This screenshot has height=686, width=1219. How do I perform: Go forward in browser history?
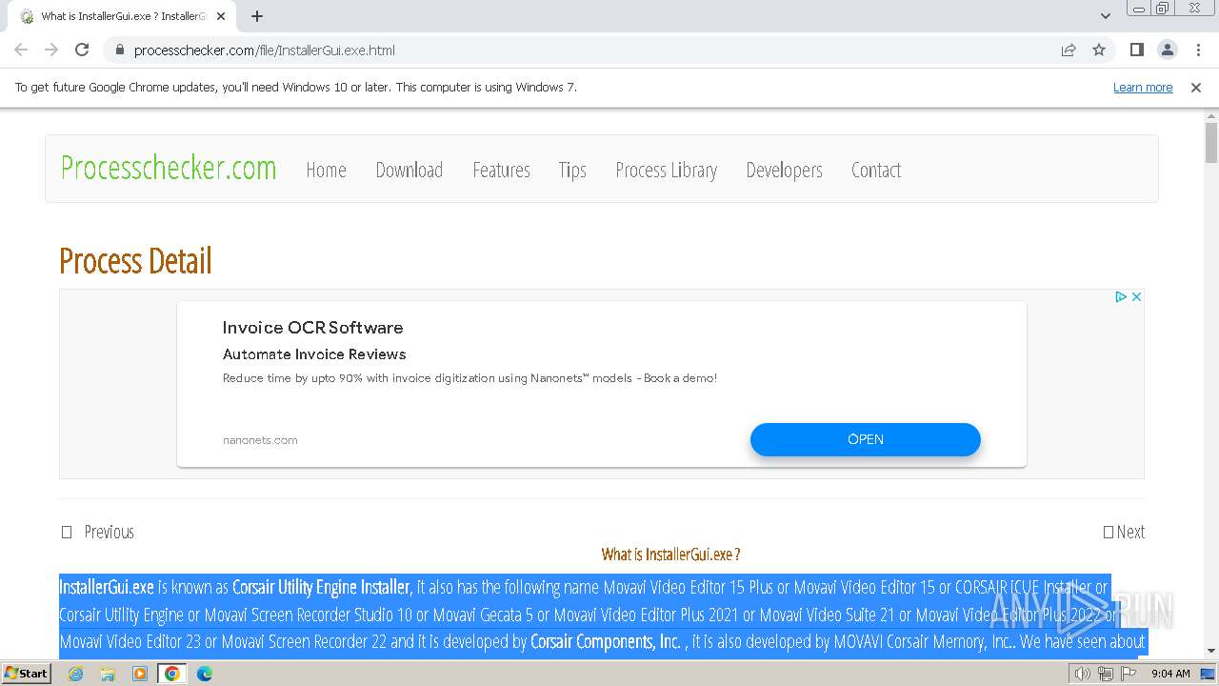[51, 50]
